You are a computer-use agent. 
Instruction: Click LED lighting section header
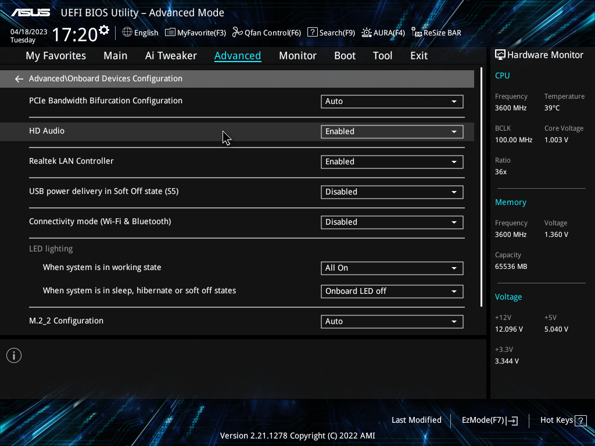pos(51,249)
